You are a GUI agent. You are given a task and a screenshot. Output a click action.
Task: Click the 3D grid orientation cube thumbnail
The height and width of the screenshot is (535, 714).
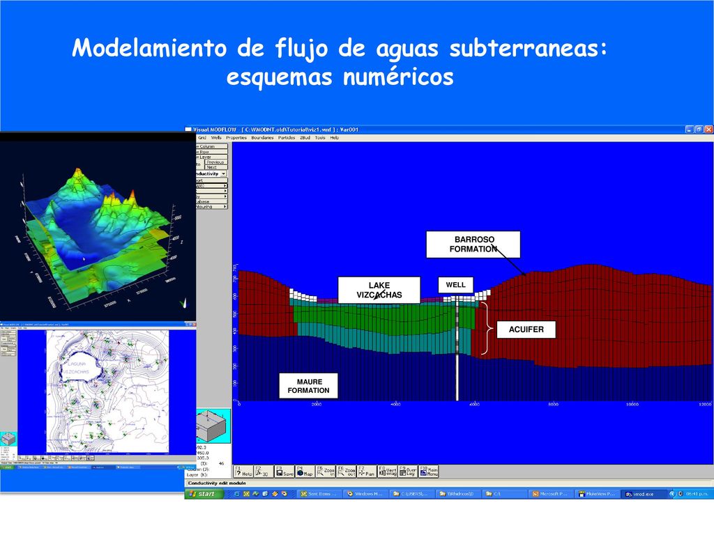tap(213, 426)
